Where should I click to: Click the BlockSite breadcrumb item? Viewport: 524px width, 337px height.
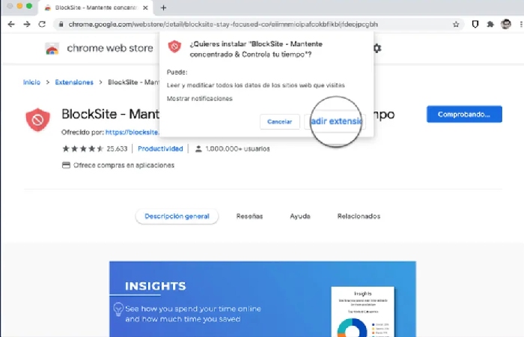tap(133, 82)
